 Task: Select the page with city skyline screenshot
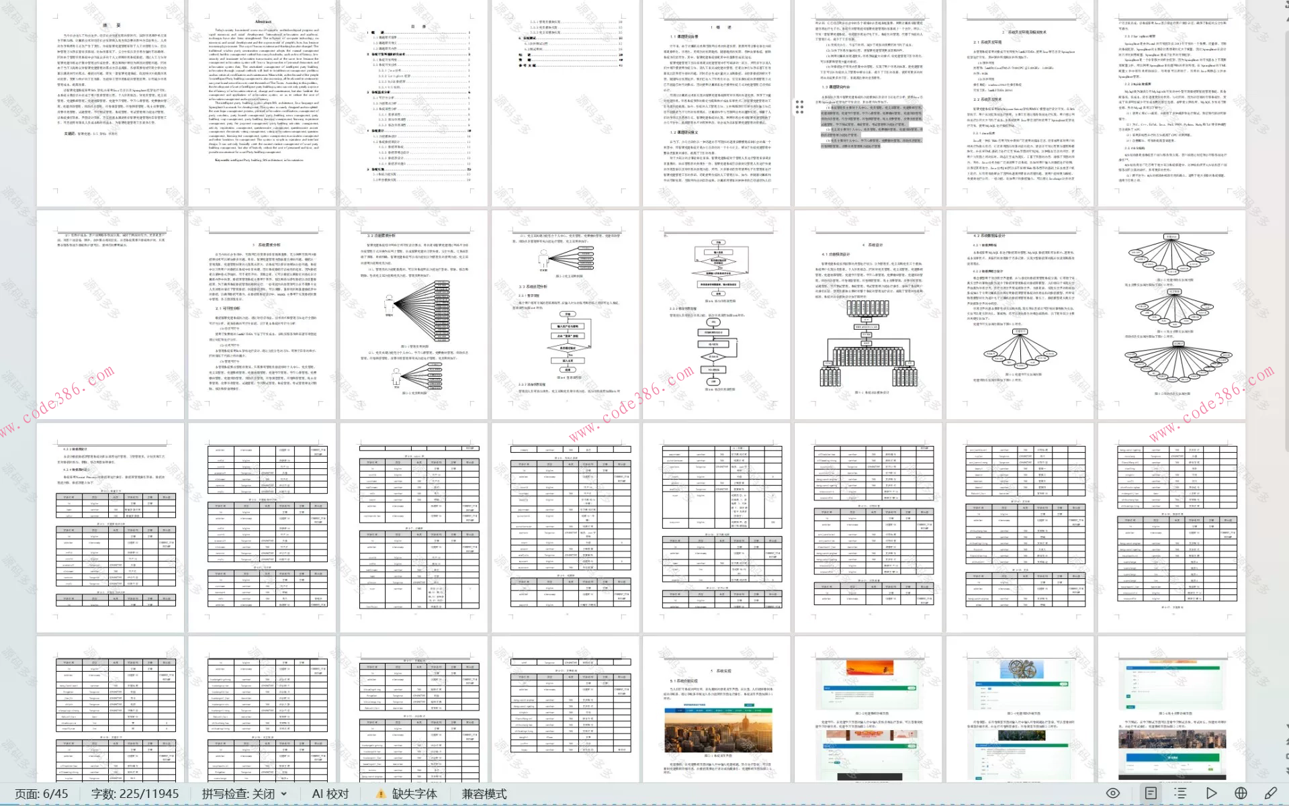pos(717,709)
